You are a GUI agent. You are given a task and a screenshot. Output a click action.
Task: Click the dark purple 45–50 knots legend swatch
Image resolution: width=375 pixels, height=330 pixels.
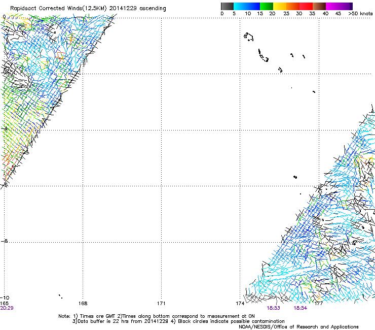(x=346, y=6)
